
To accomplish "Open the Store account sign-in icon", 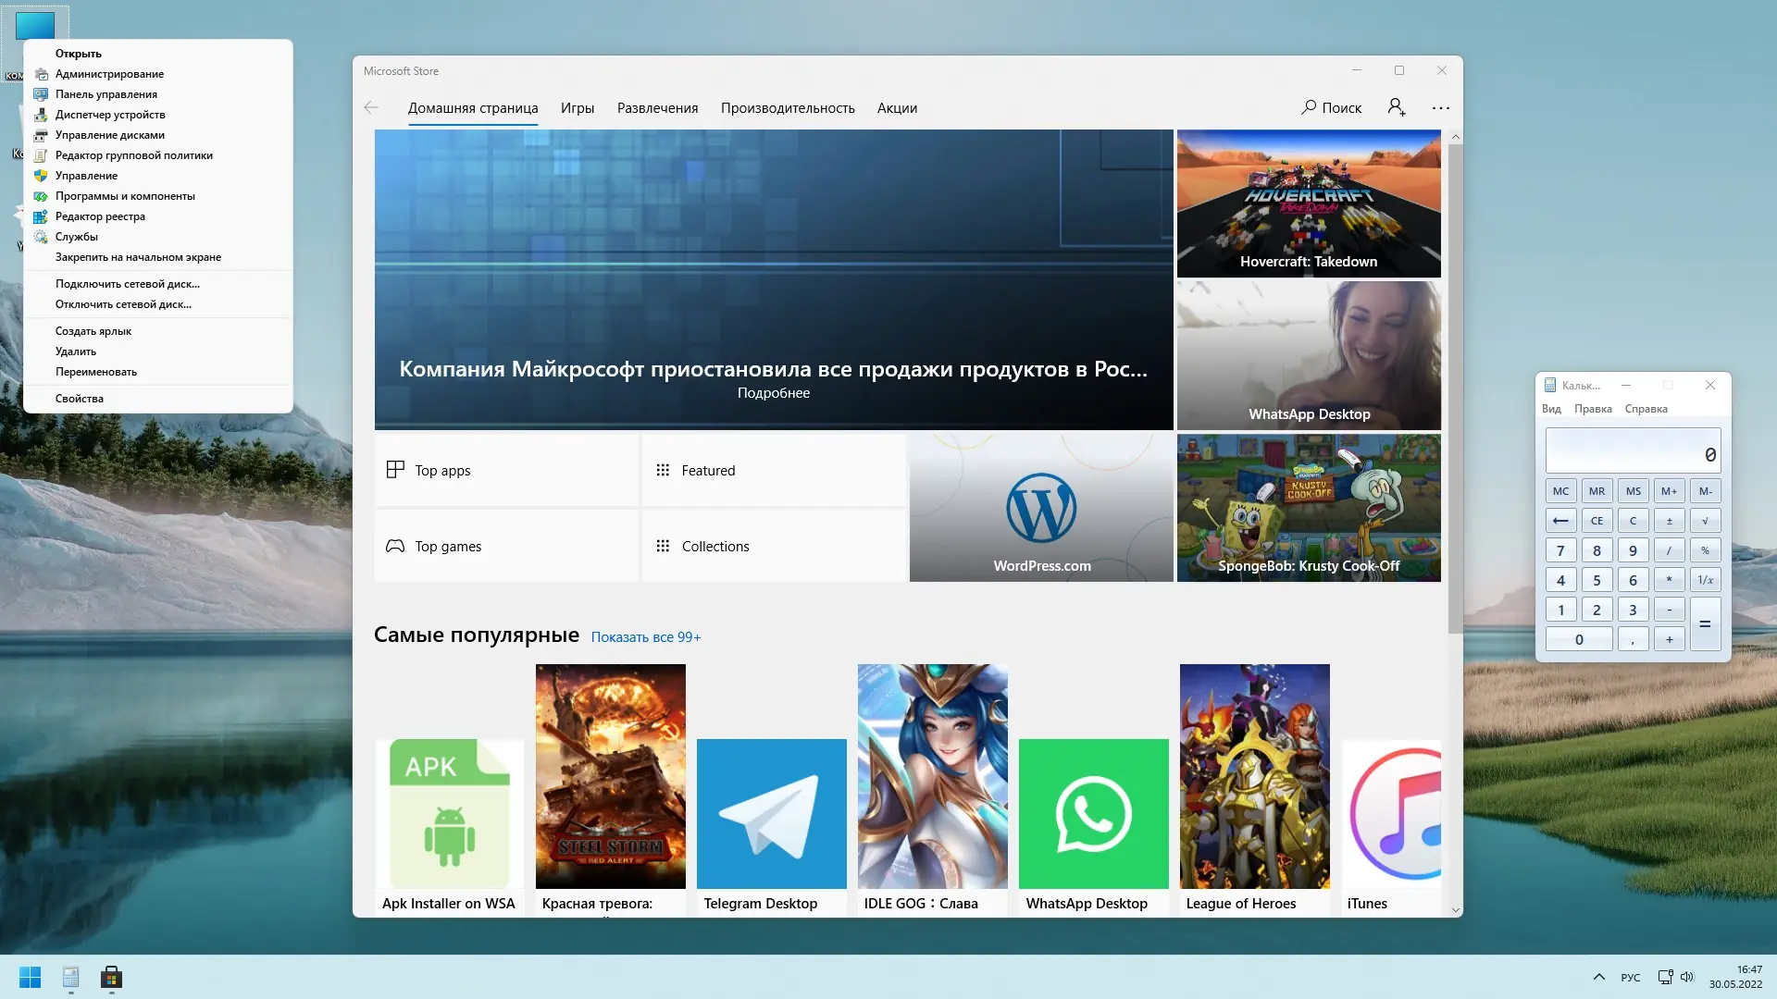I will 1397,108.
